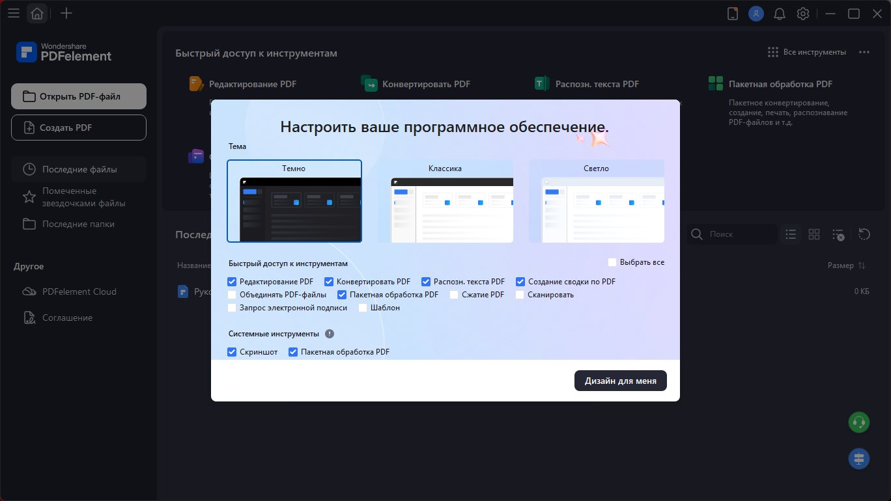Check the Объединять PDF-файлы option
The image size is (891, 501).
pos(232,294)
